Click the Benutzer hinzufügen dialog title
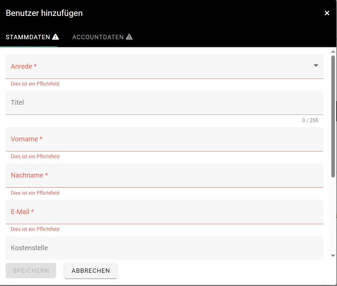337x286 pixels. pos(44,13)
